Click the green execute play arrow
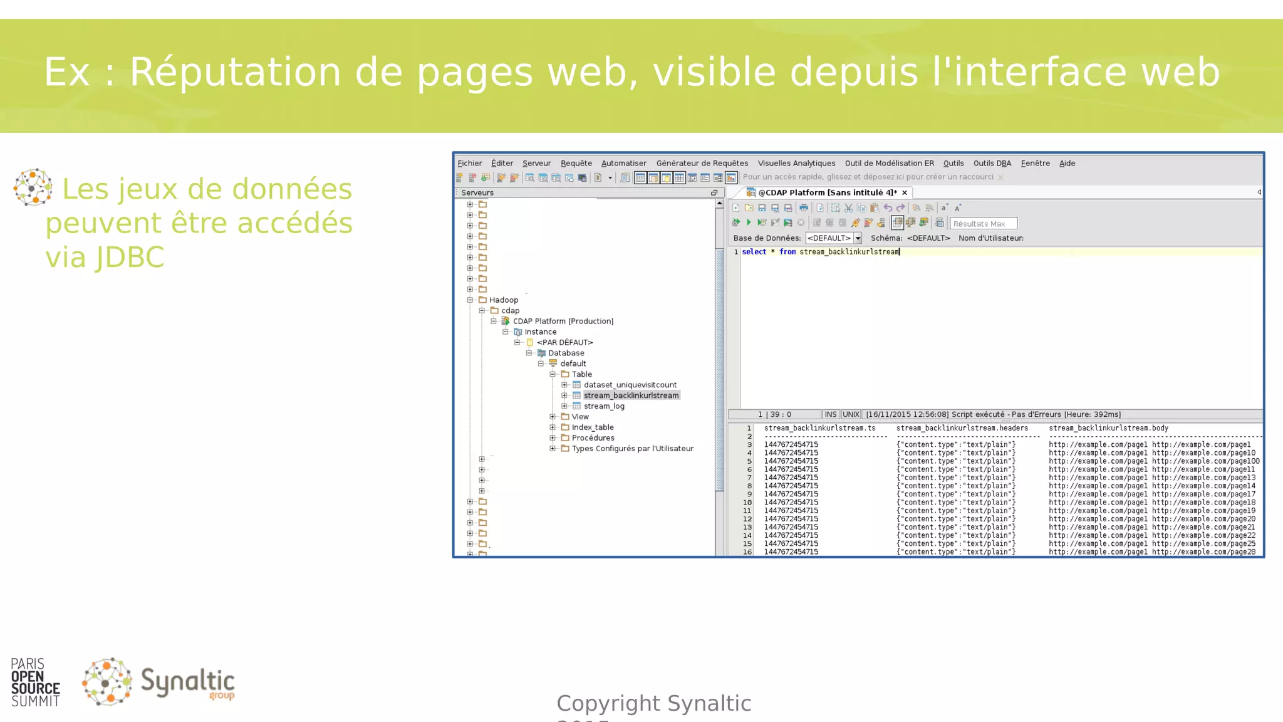The height and width of the screenshot is (722, 1283). tap(749, 222)
